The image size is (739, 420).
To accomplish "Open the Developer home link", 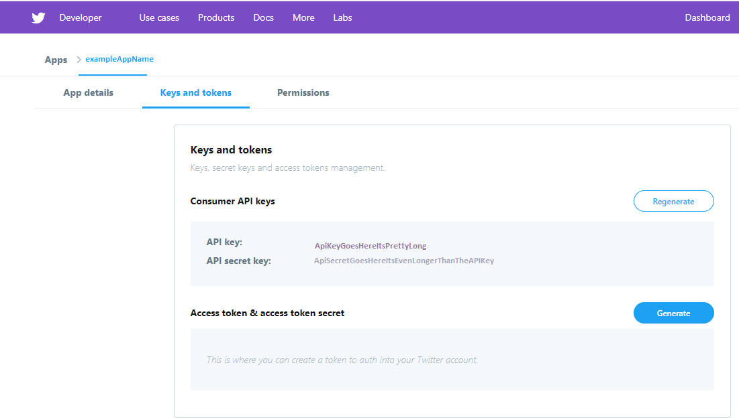I will point(81,18).
